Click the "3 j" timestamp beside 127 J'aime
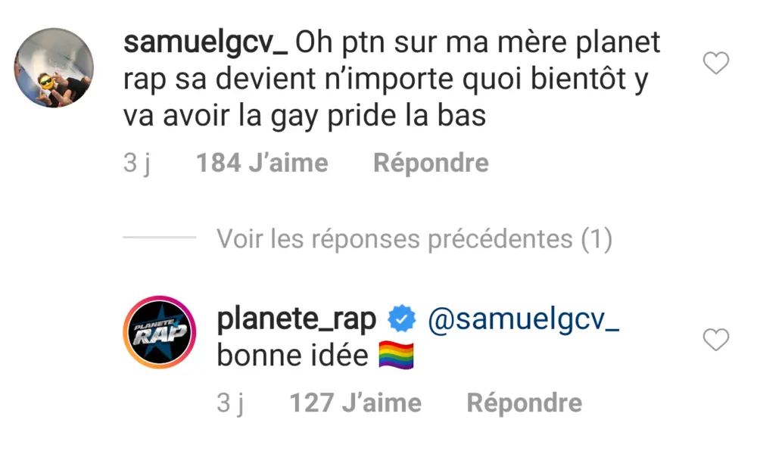 click(230, 403)
